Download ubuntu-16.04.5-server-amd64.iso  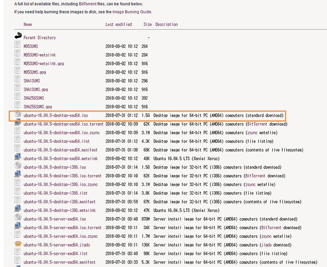point(54,219)
